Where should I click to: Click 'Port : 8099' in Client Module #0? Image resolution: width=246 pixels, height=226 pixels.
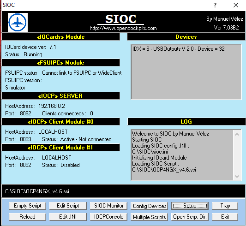click(x=18, y=139)
